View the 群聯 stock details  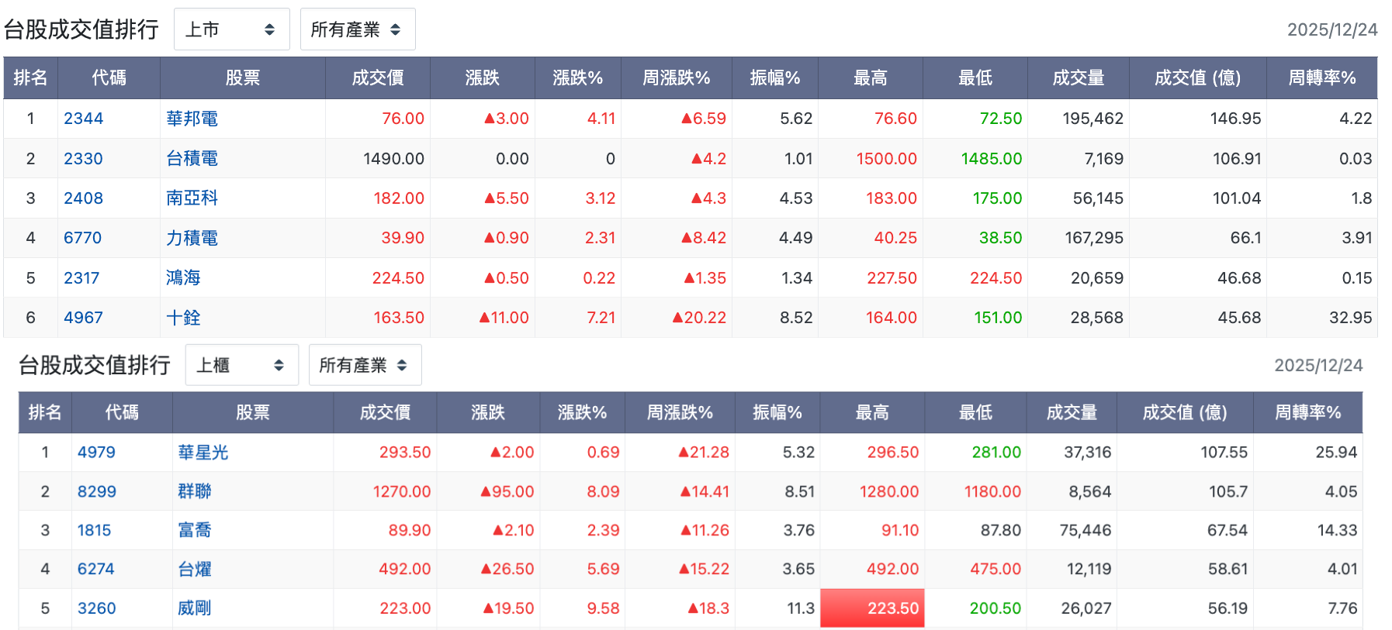coord(195,491)
